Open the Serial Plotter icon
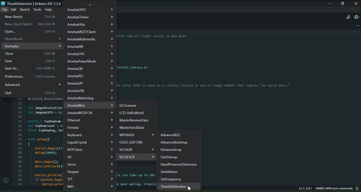The image size is (361, 192). [x=348, y=17]
